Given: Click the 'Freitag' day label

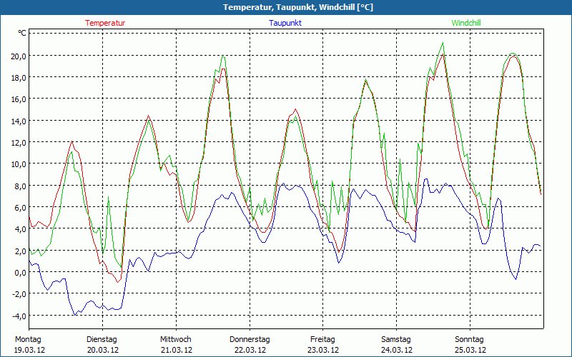Looking at the screenshot, I should tap(323, 340).
